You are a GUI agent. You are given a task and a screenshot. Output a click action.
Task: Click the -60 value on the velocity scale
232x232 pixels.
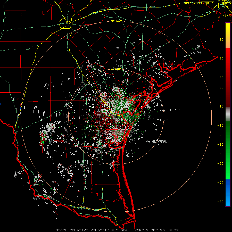click(220, 173)
